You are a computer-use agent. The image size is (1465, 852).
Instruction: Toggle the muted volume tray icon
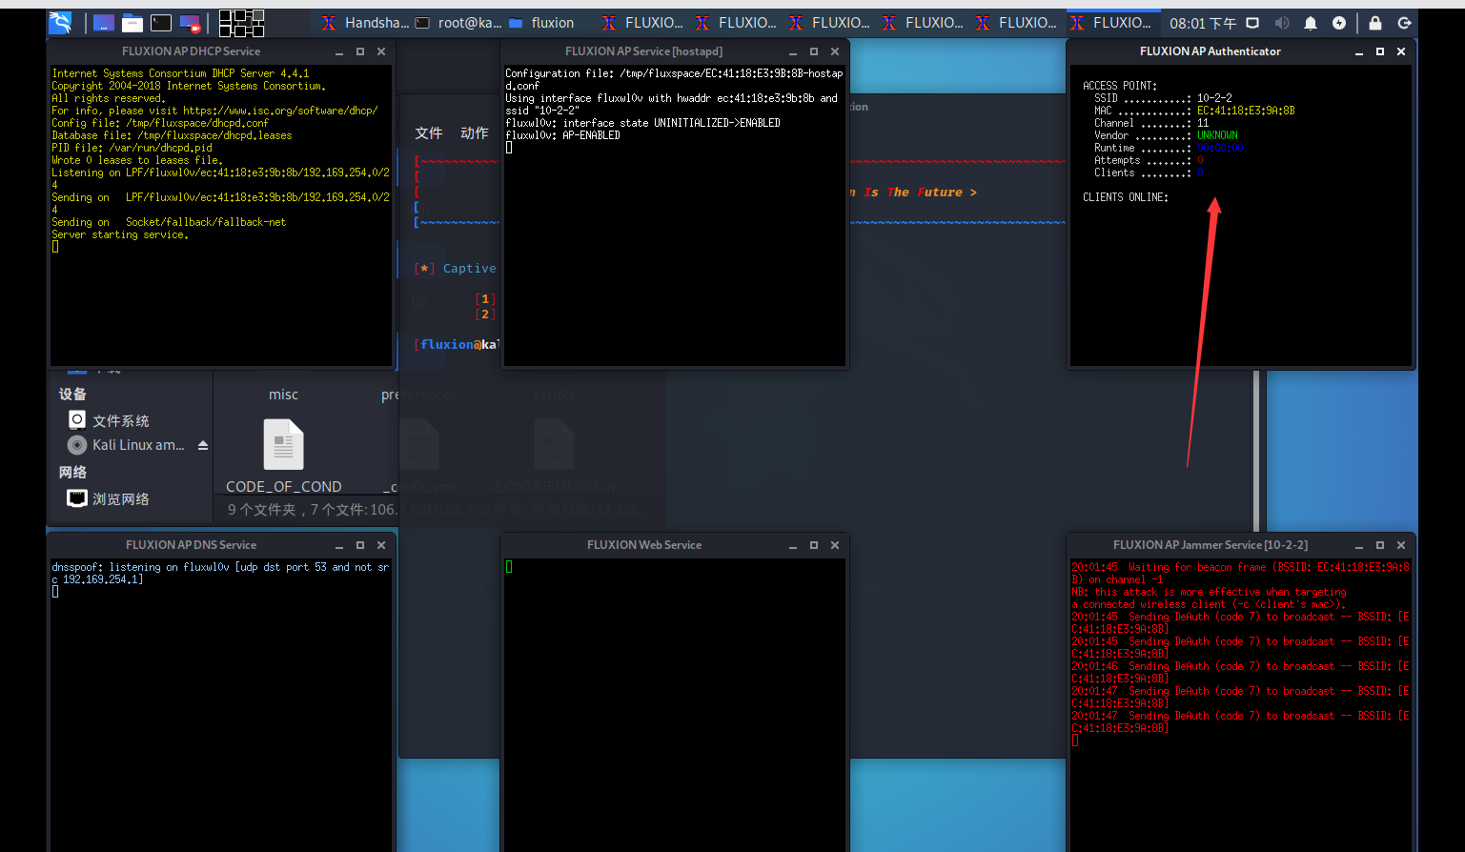pos(1282,23)
